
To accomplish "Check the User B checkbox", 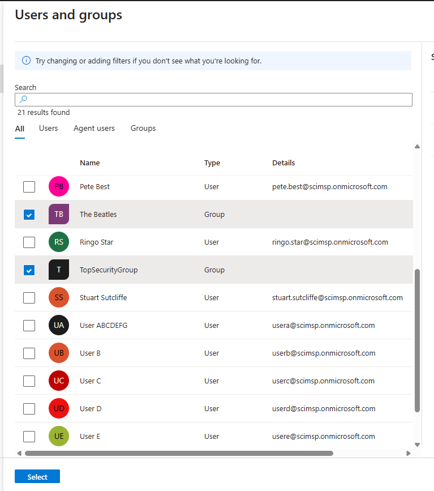I will [29, 353].
